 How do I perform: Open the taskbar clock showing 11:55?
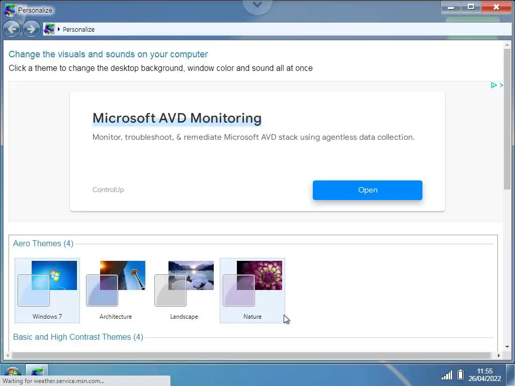pos(484,375)
